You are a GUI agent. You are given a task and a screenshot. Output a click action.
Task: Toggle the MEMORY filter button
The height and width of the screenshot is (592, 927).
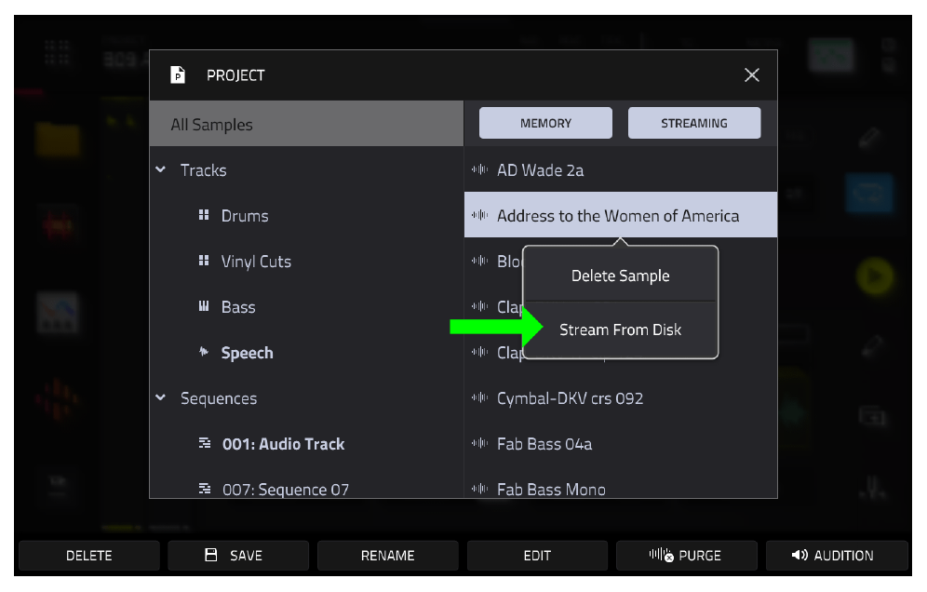click(x=545, y=123)
